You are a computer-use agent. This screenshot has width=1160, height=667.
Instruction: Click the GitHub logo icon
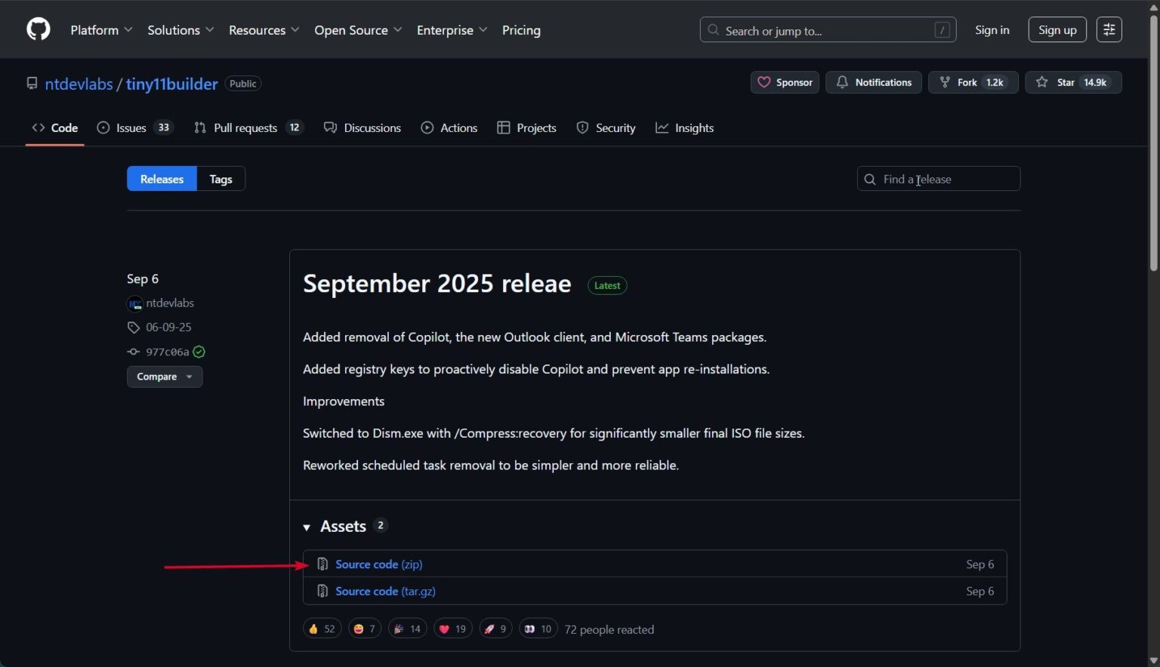click(39, 29)
